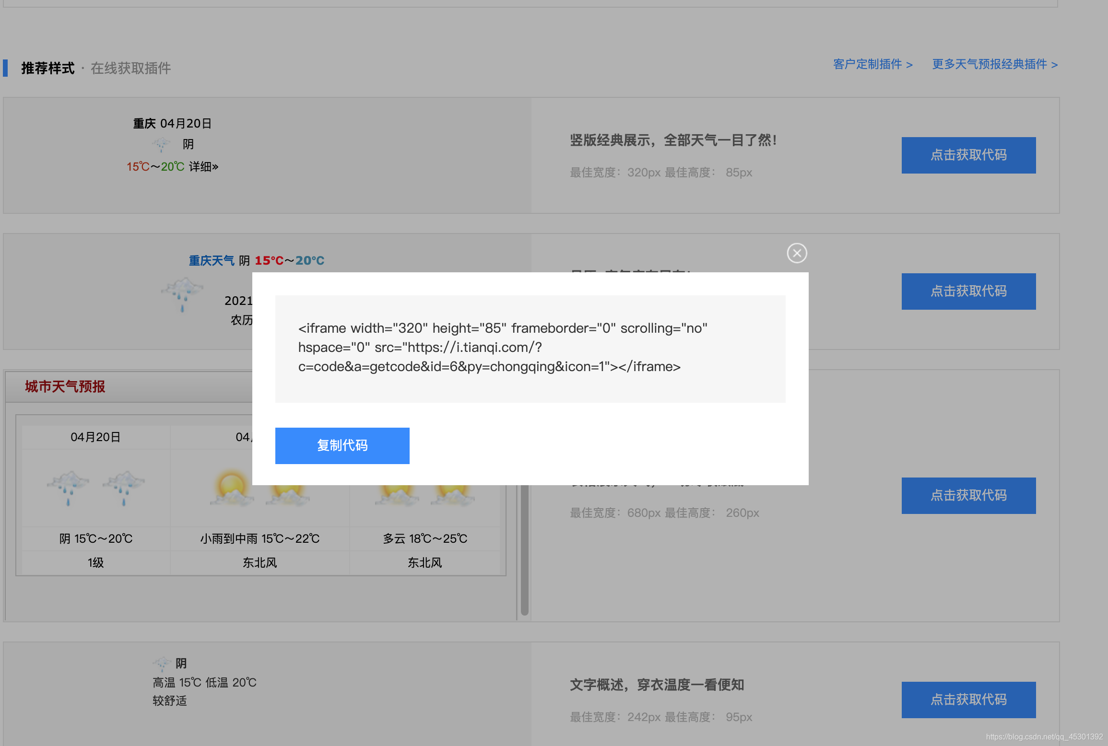Click 较舒适 comfort text
Image resolution: width=1108 pixels, height=746 pixels.
170,700
